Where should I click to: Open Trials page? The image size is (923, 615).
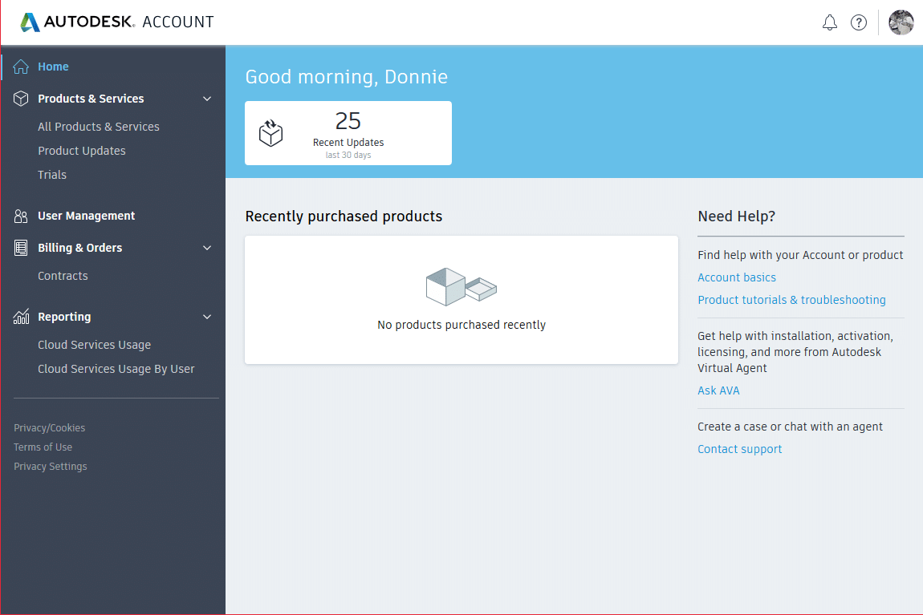pyautogui.click(x=52, y=175)
